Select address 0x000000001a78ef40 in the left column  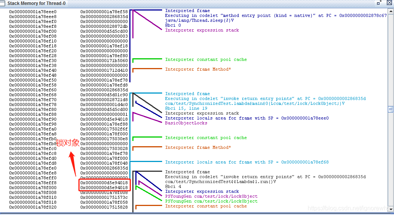[x=33, y=70]
